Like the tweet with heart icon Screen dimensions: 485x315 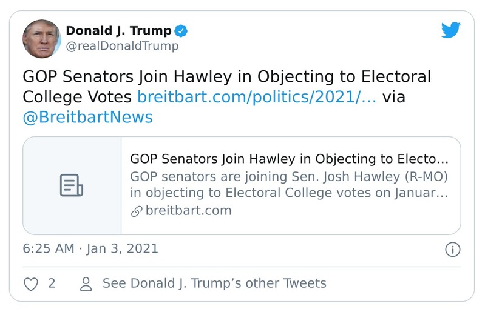tap(30, 283)
